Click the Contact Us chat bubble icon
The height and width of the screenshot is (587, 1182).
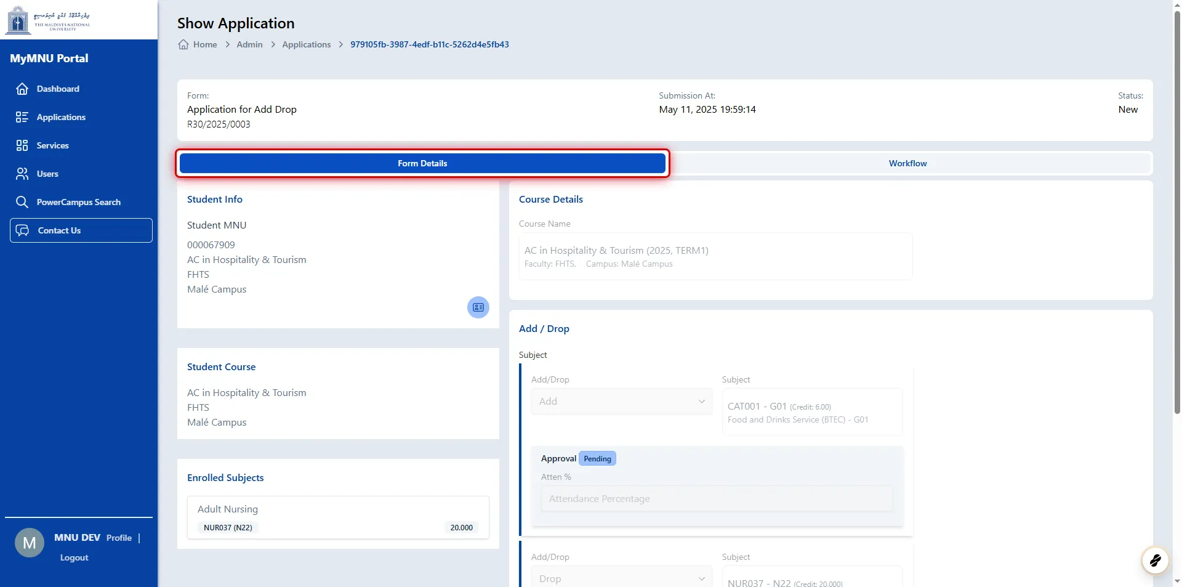[23, 230]
